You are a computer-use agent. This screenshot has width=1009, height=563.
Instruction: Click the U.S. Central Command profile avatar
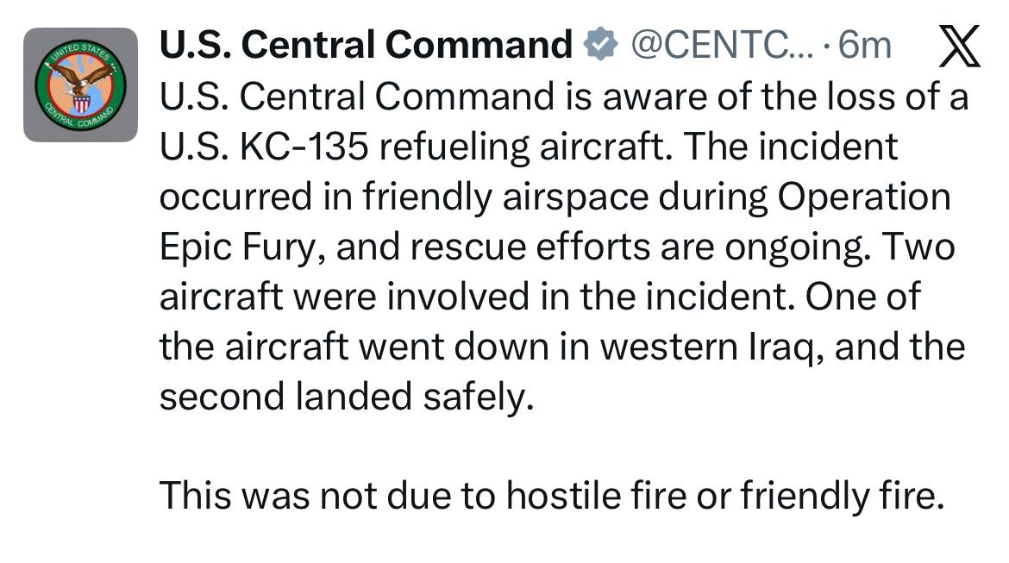click(x=80, y=84)
